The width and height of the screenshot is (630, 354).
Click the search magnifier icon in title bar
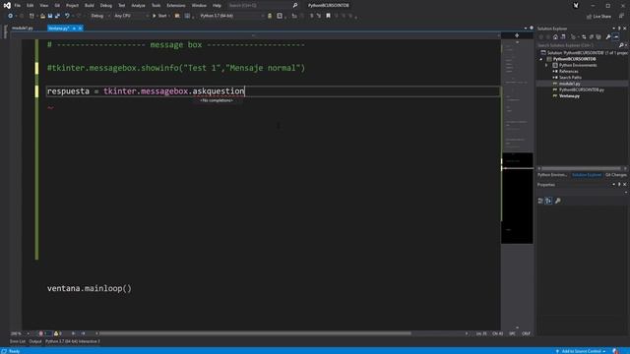[295, 6]
